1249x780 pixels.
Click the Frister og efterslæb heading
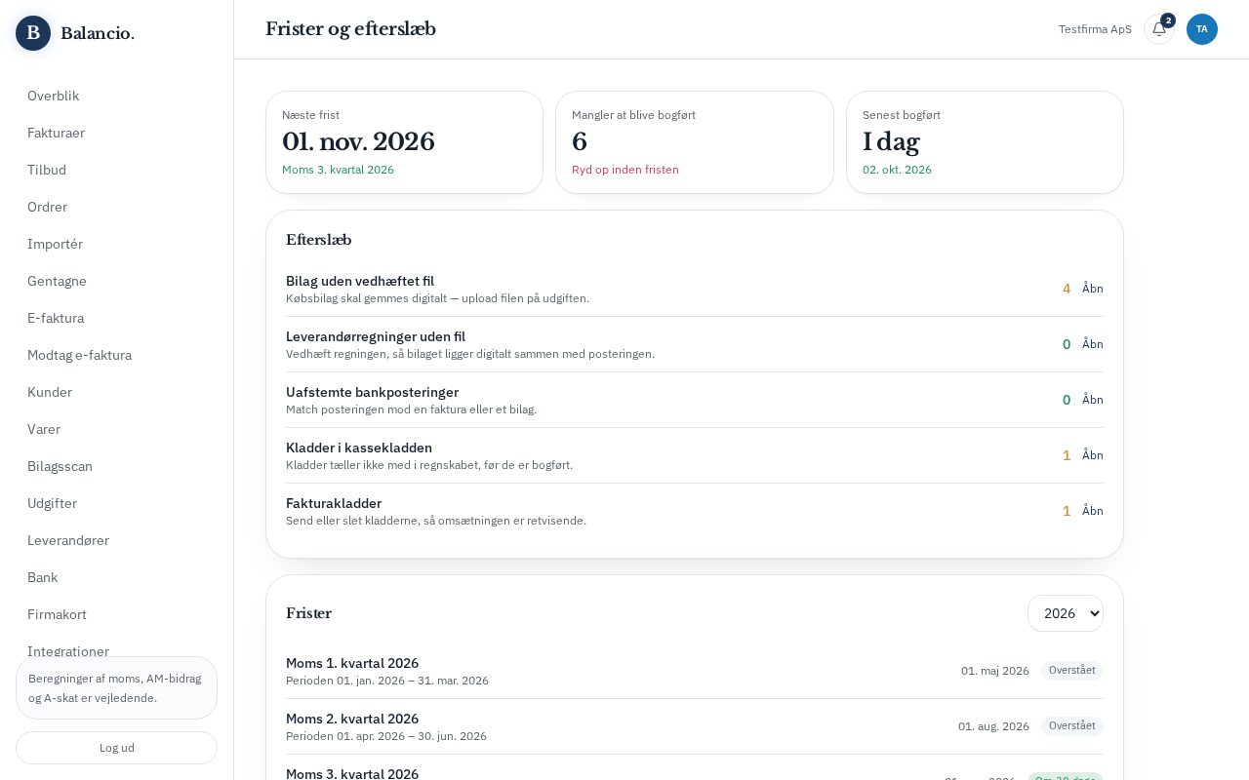point(350,29)
